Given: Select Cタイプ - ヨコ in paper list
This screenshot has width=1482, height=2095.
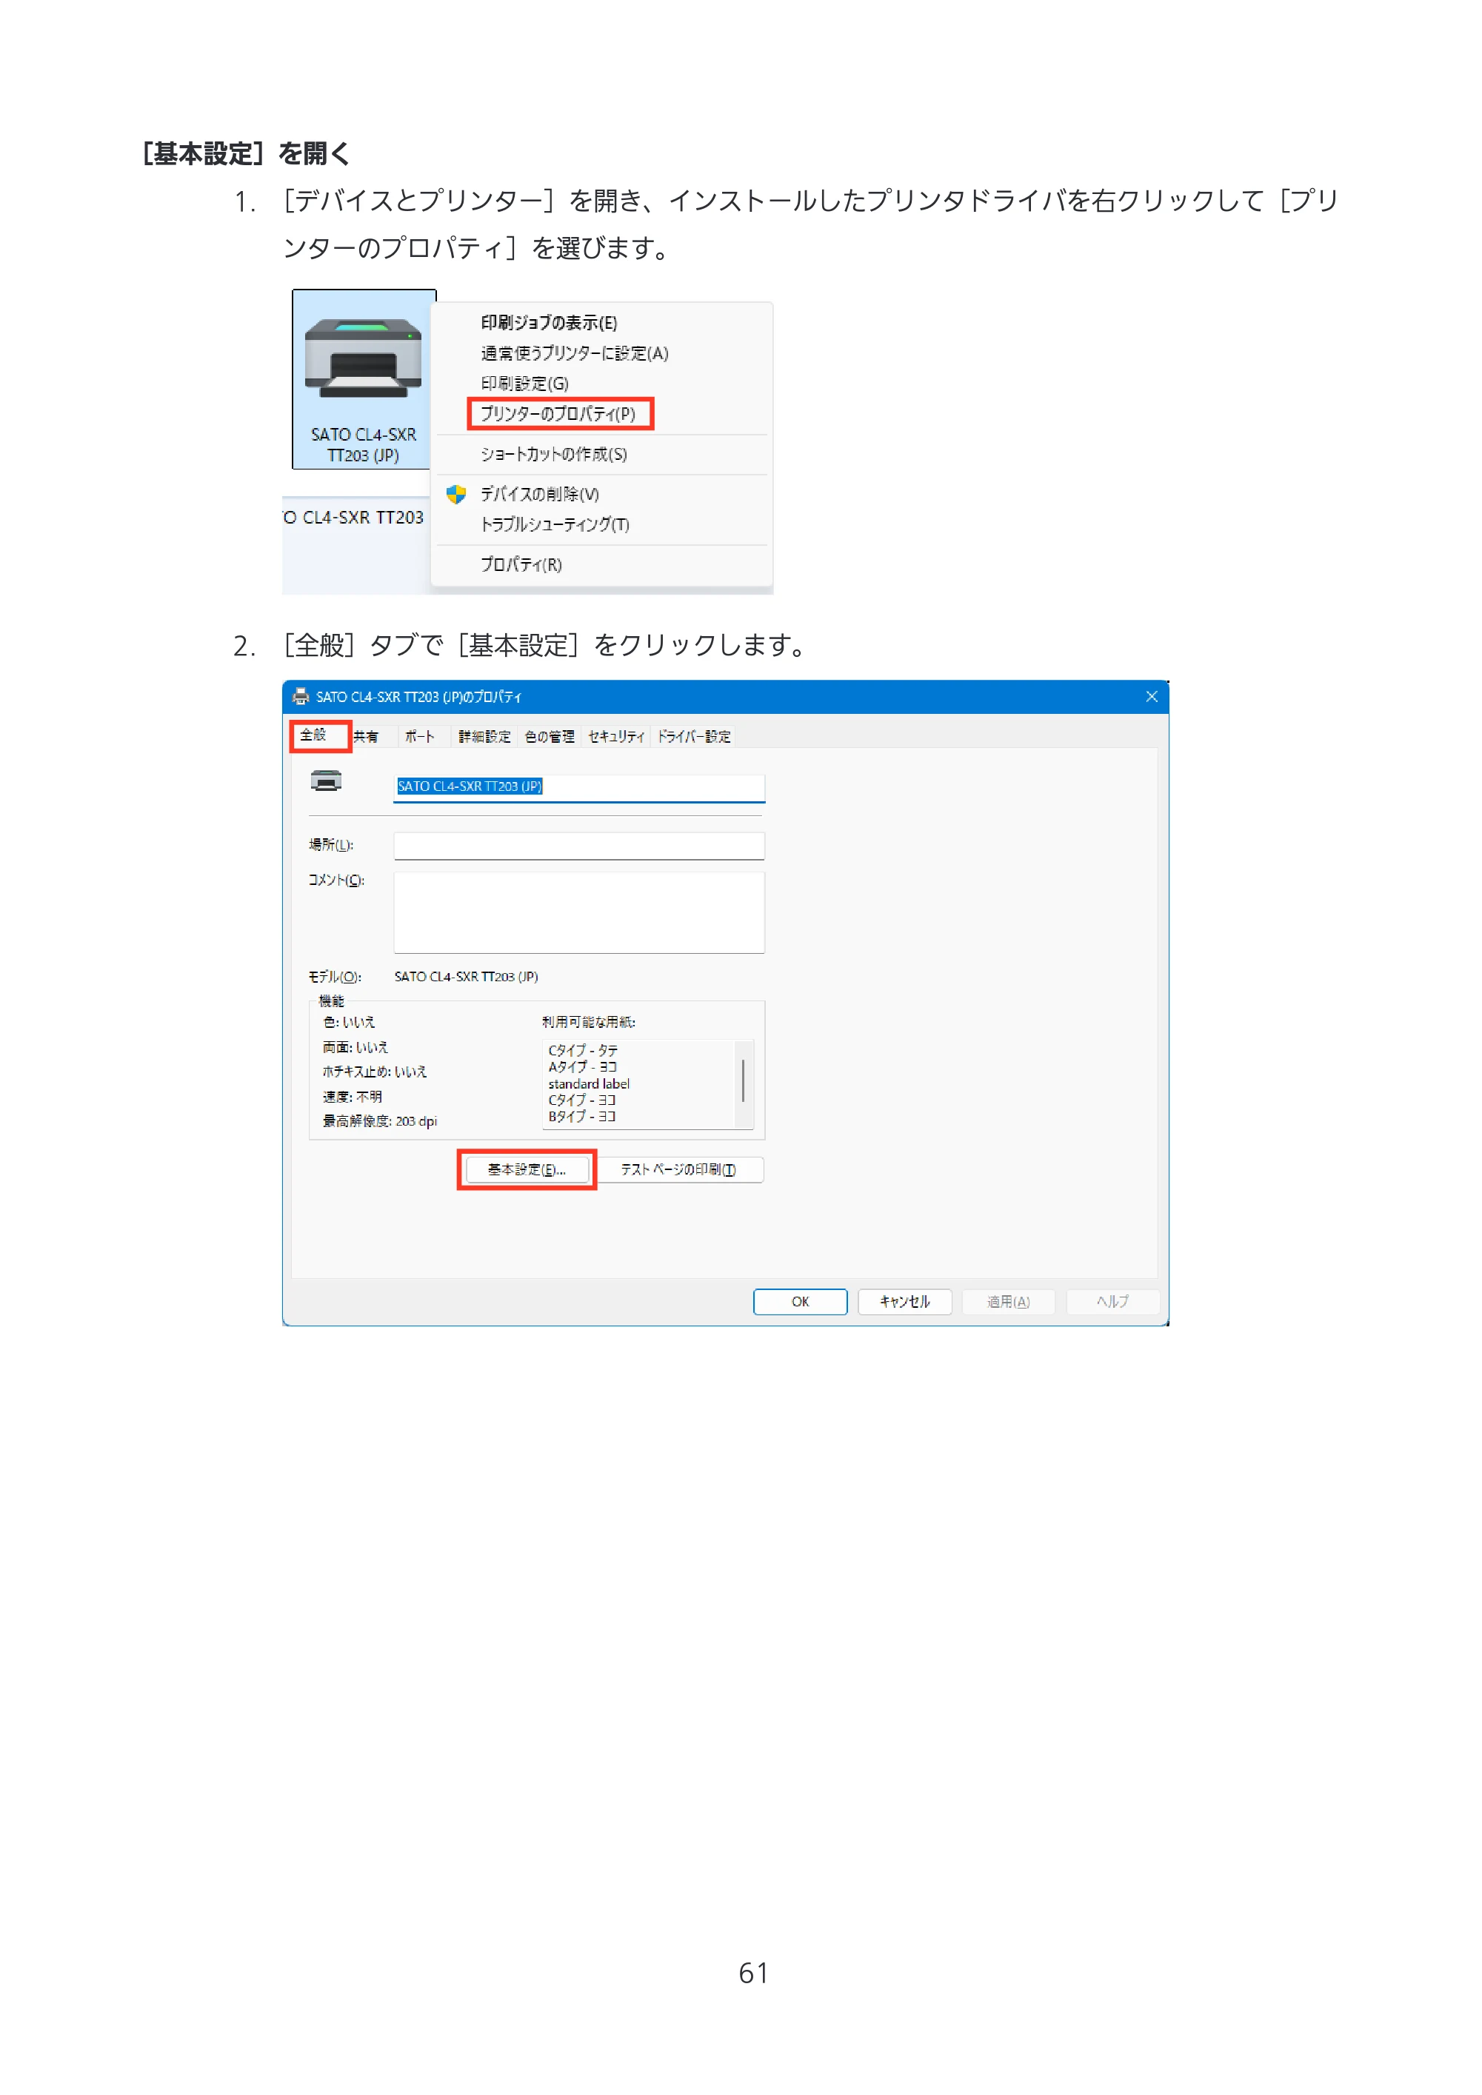Looking at the screenshot, I should point(582,1100).
